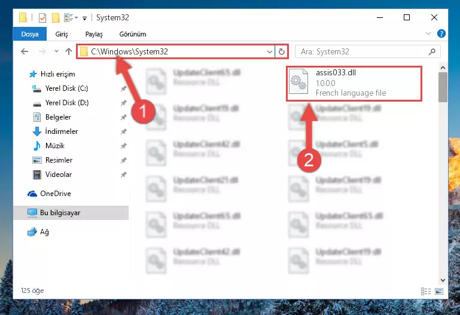Screen dimensions: 460x315
Task: Open the view layout quick access dropdown
Action: pyautogui.click(x=71, y=18)
